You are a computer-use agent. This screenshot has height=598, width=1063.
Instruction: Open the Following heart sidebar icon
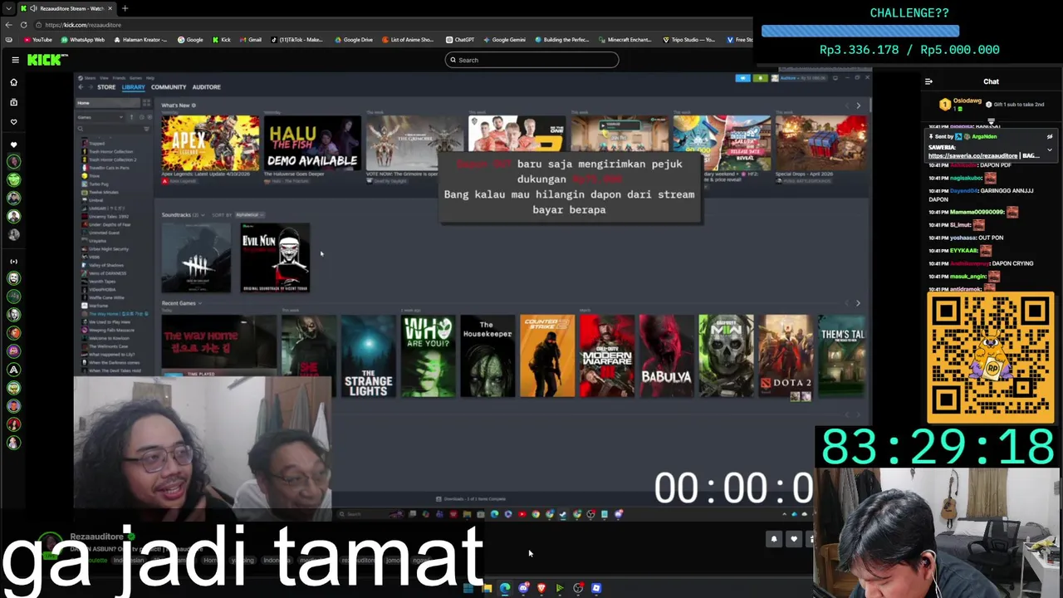click(13, 122)
